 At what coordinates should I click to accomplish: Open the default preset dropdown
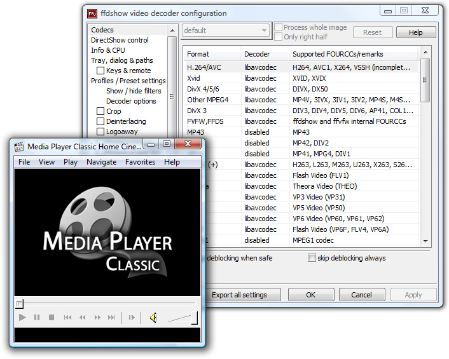[x=226, y=30]
